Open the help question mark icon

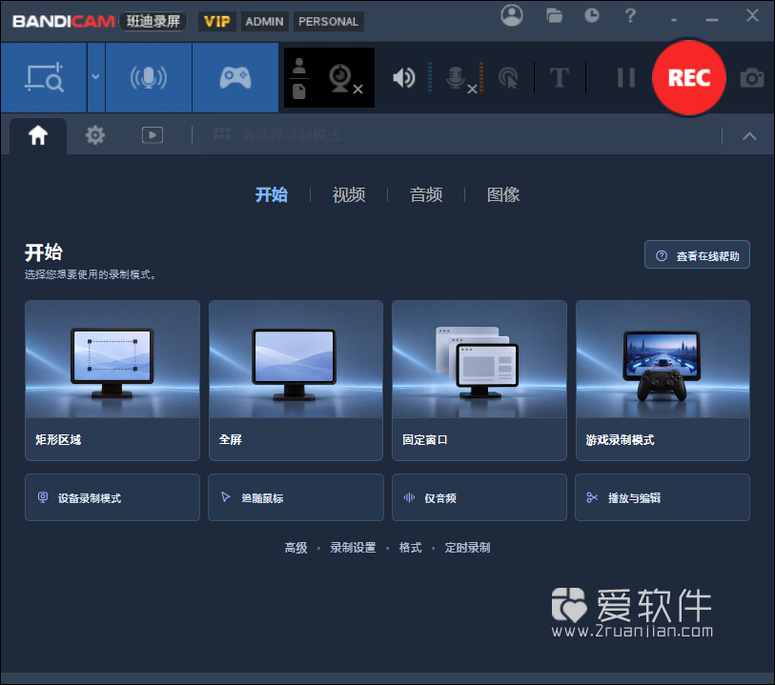coord(630,16)
